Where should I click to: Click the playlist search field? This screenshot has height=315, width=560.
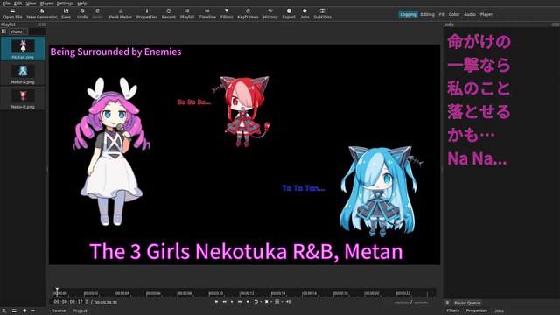point(37,31)
